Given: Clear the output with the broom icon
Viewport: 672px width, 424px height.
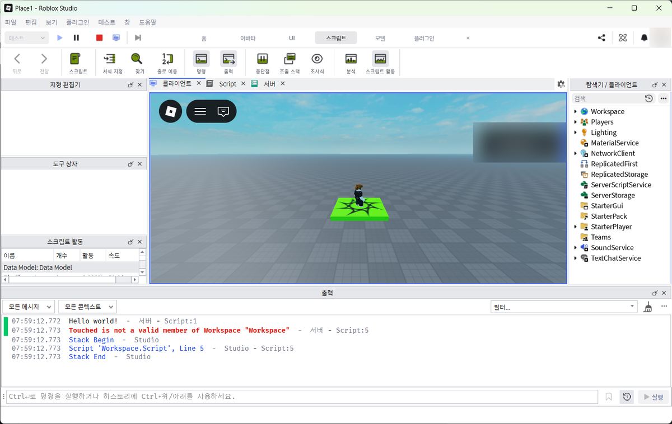Looking at the screenshot, I should point(648,307).
